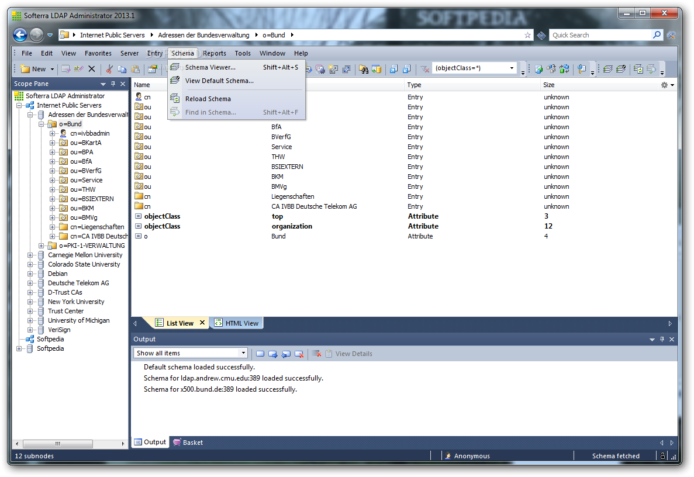Open navigation history dropdown arrow
This screenshot has width=694, height=477.
pyautogui.click(x=50, y=35)
